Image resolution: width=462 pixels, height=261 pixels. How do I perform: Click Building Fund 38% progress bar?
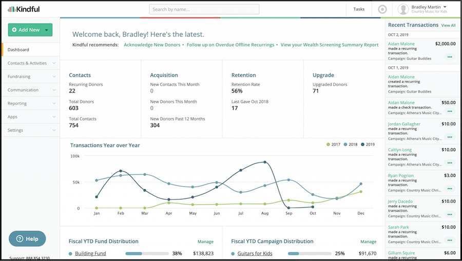point(147,253)
